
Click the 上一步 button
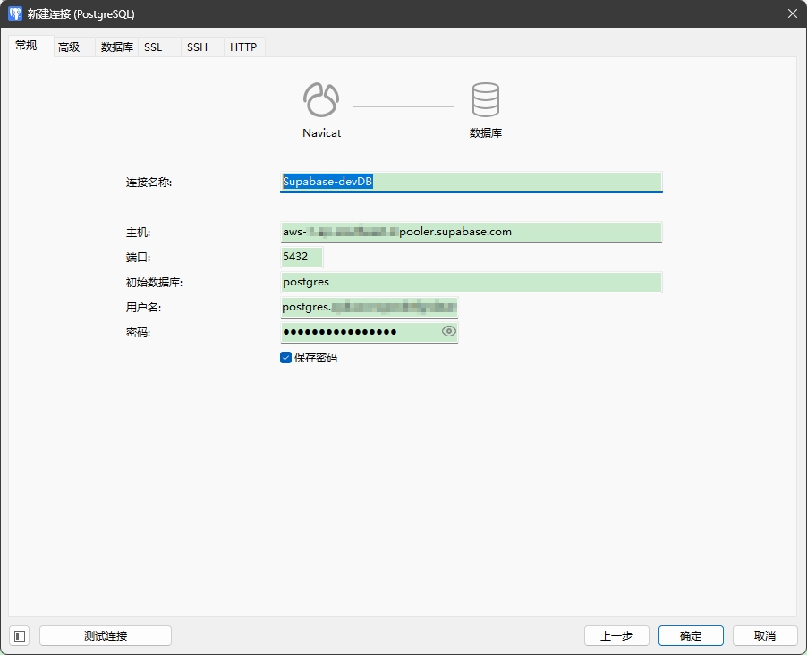click(x=616, y=636)
